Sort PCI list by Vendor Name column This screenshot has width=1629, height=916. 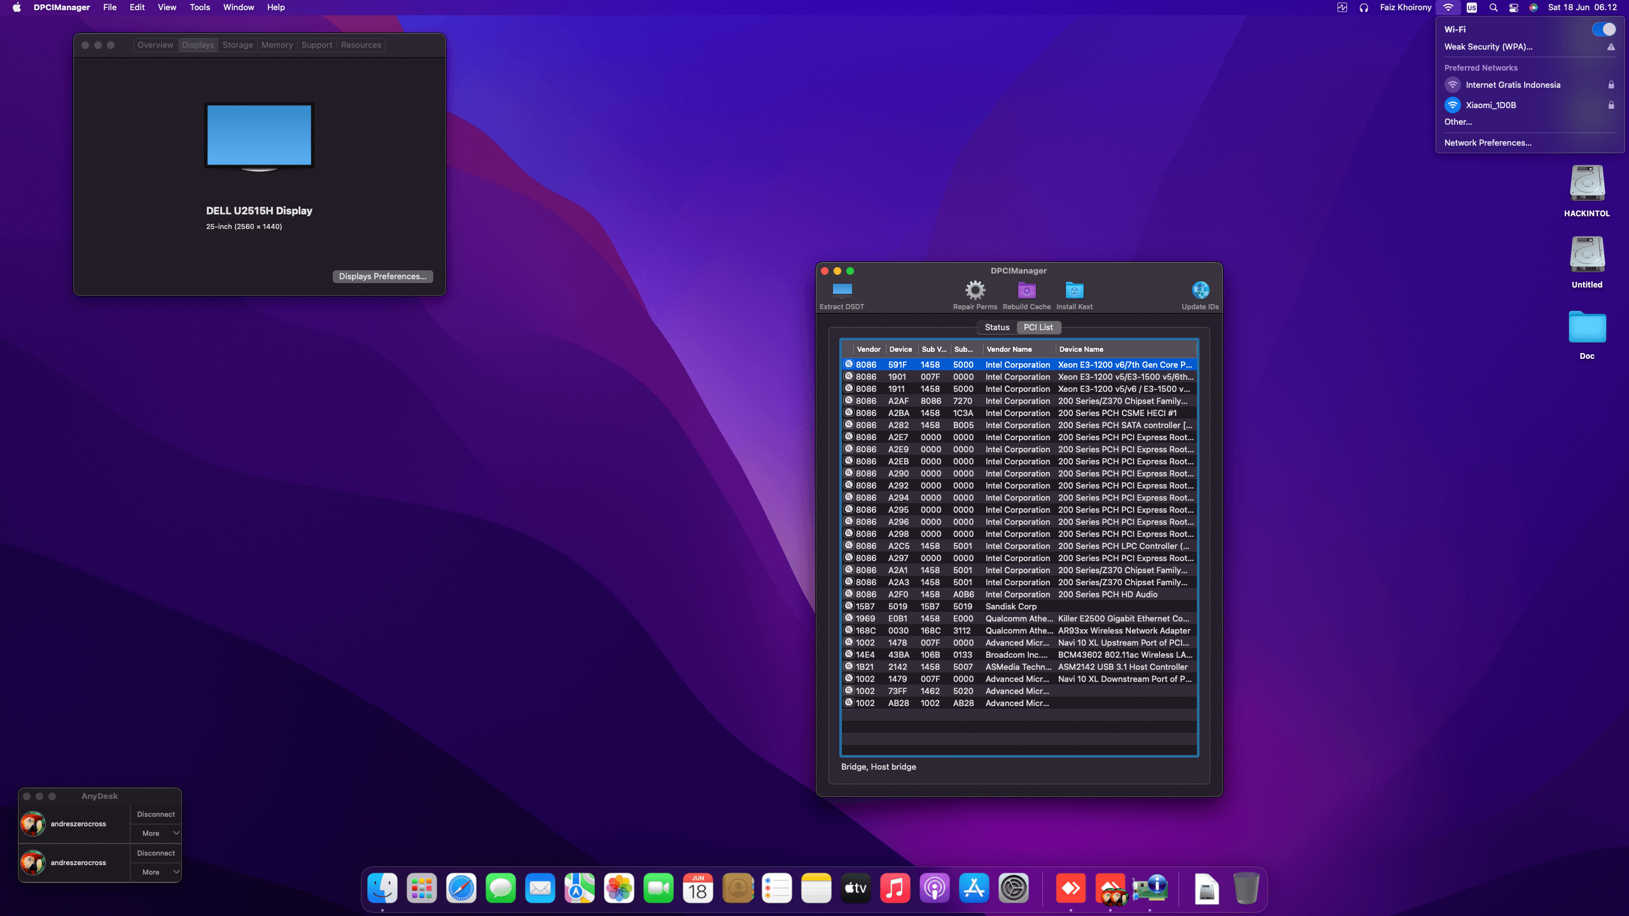pyautogui.click(x=1019, y=349)
